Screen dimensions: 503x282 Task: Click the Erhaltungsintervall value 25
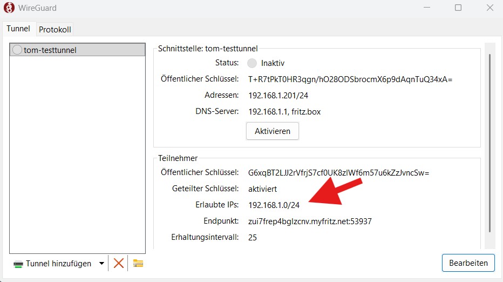point(253,237)
